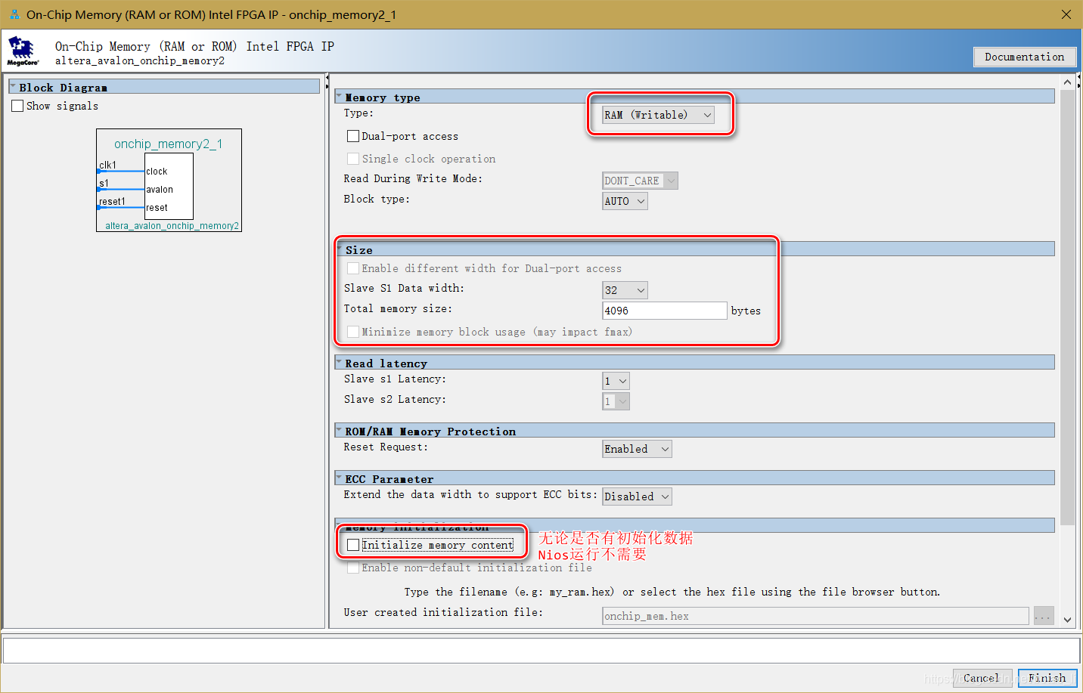This screenshot has width=1083, height=693.
Task: Enable Dual-port access checkbox
Action: (352, 136)
